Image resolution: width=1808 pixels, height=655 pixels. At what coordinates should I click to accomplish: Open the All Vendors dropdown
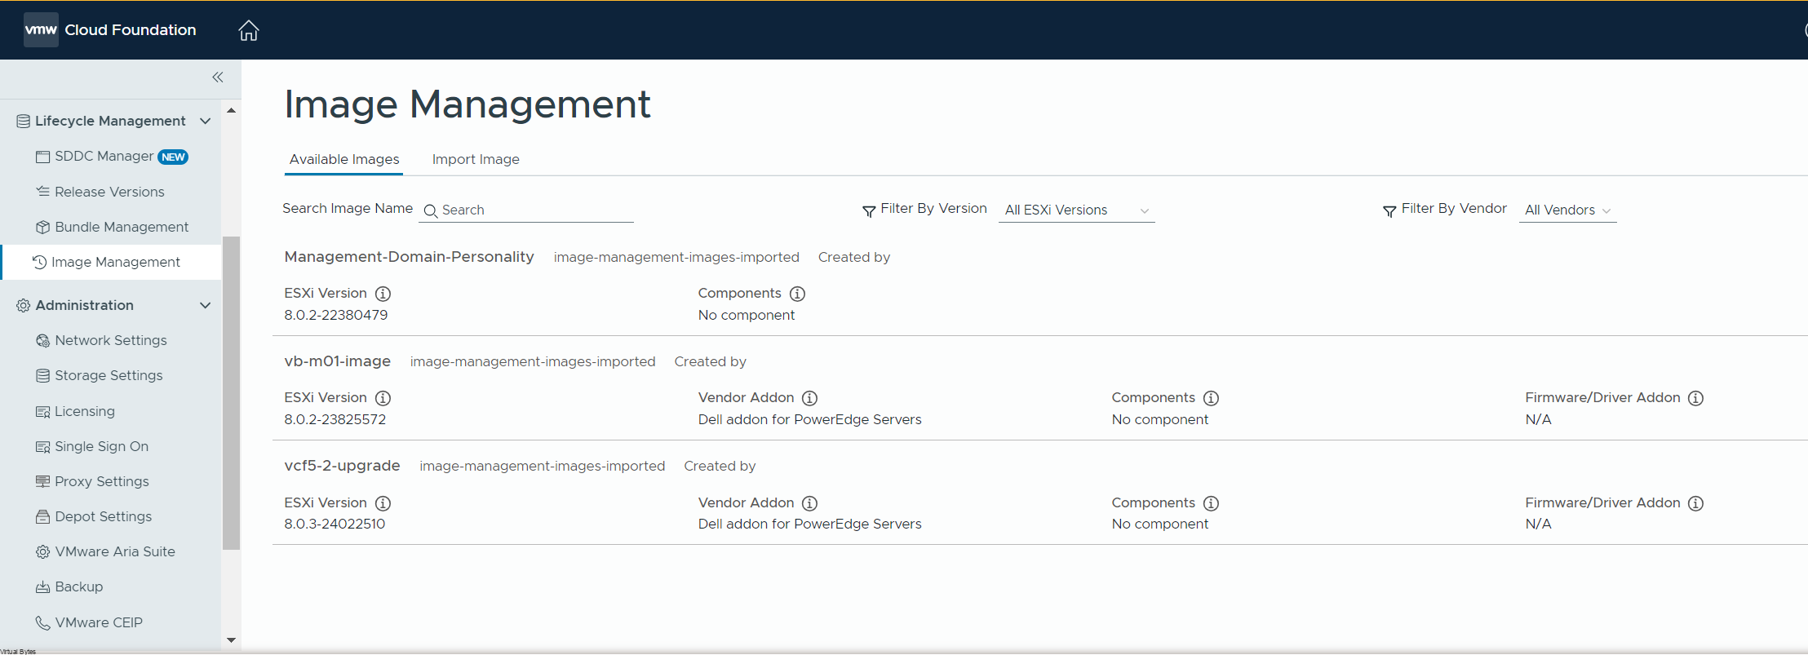[1567, 210]
